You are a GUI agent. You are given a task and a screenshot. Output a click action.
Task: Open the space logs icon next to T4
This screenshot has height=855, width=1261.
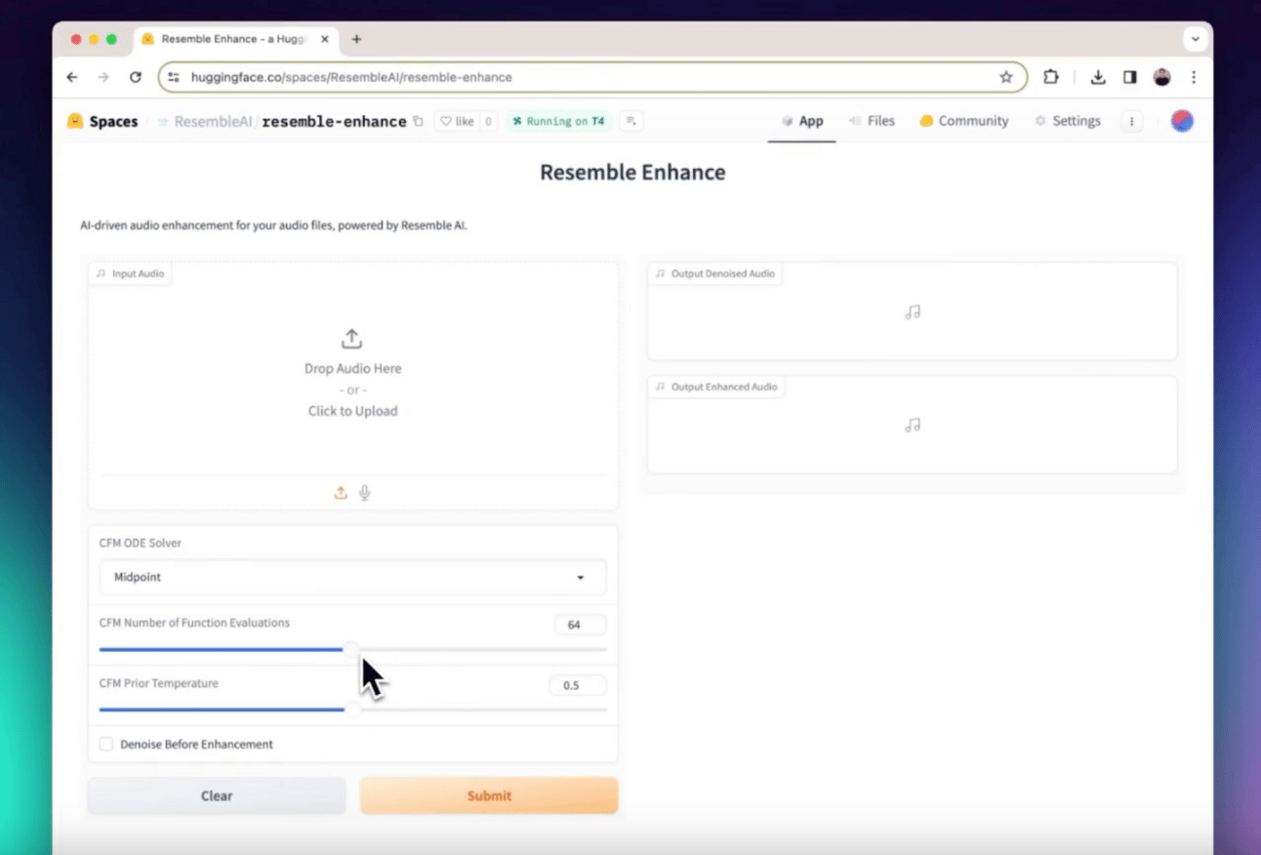[x=630, y=121]
